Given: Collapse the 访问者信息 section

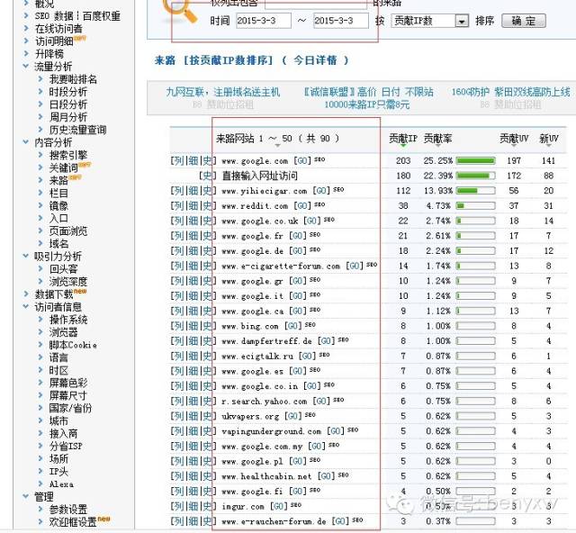Looking at the screenshot, I should tap(26, 306).
